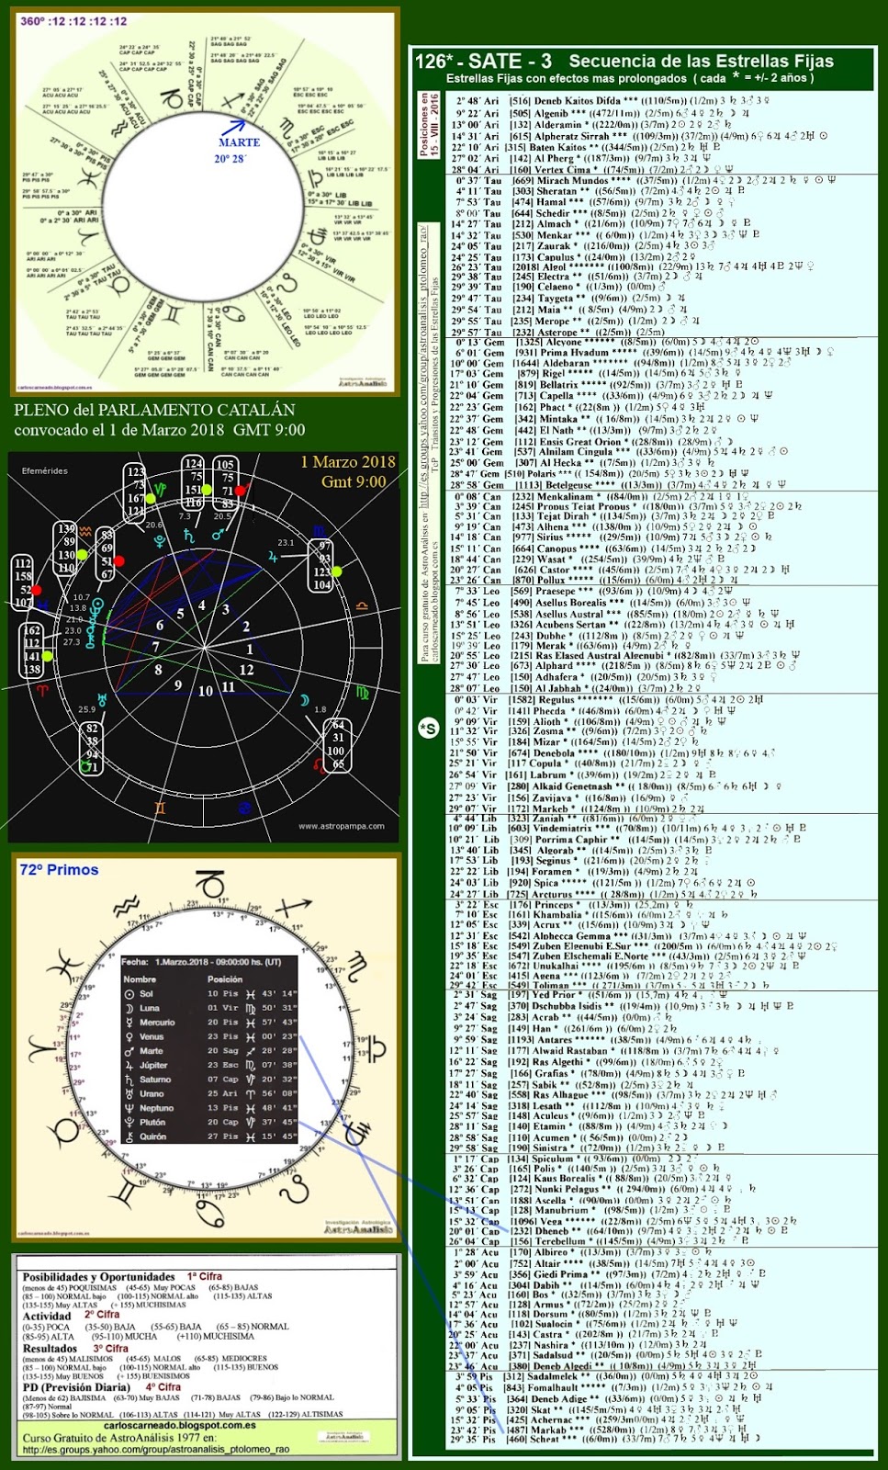Click the 124 75 151 116 number box
Viewport: 888px width, 1470px height.
(x=193, y=483)
